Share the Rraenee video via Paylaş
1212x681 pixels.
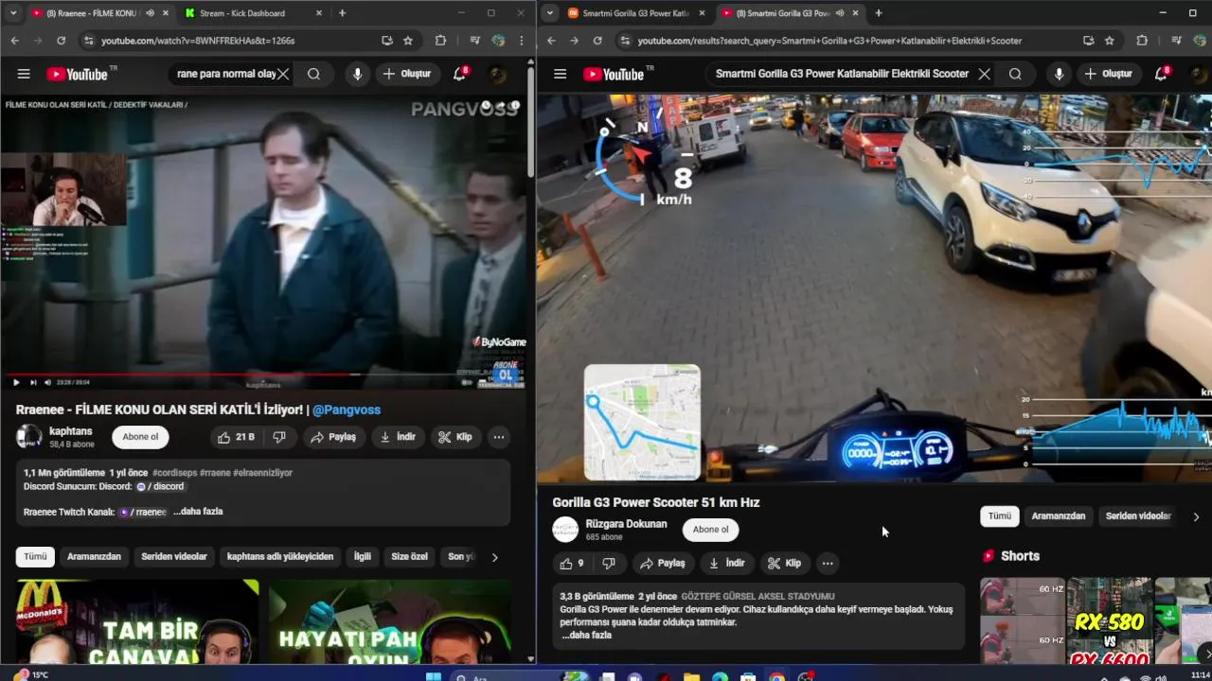332,437
